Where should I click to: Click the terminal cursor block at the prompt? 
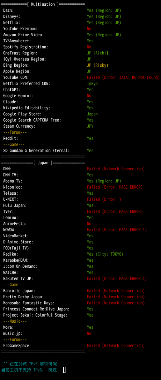pyautogui.click(x=64, y=370)
